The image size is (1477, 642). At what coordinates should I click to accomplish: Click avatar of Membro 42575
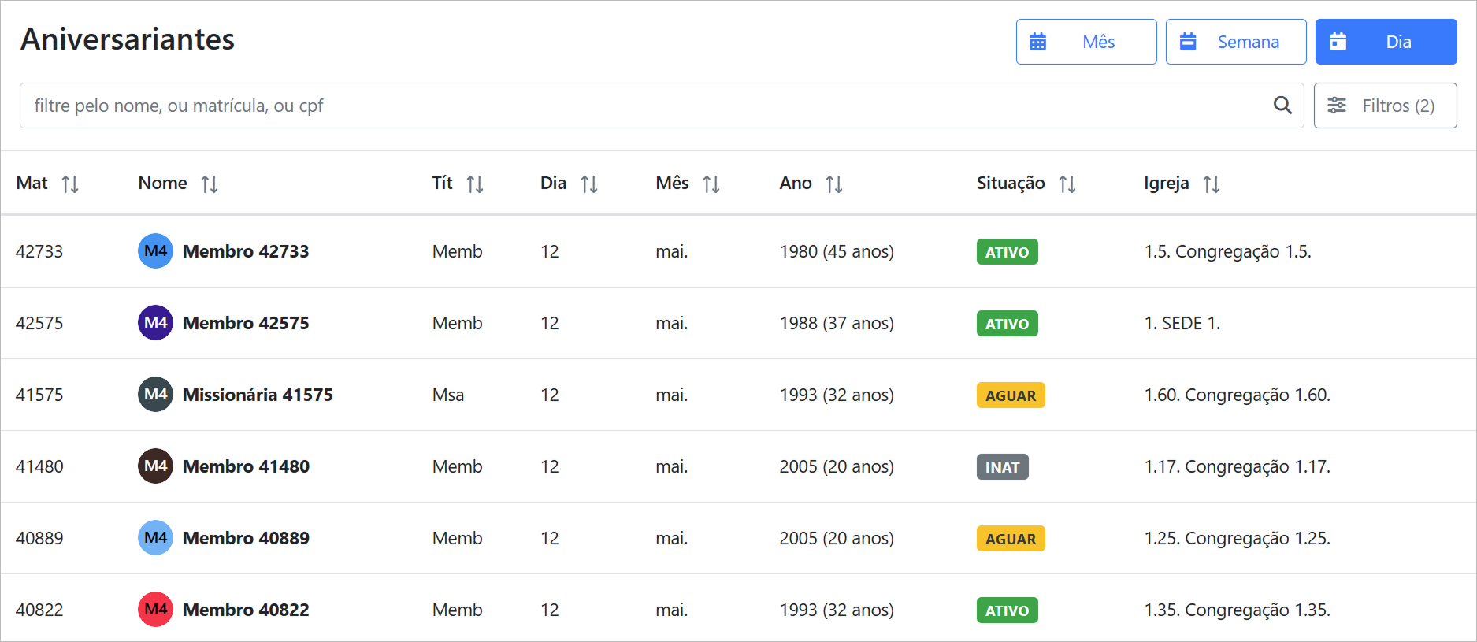click(155, 323)
